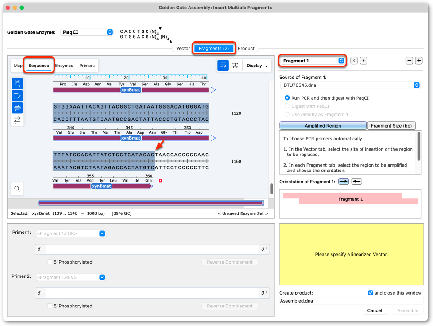Click the xynBmat feature label near Gln 360
Image resolution: width=433 pixels, height=326 pixels.
pyautogui.click(x=101, y=186)
